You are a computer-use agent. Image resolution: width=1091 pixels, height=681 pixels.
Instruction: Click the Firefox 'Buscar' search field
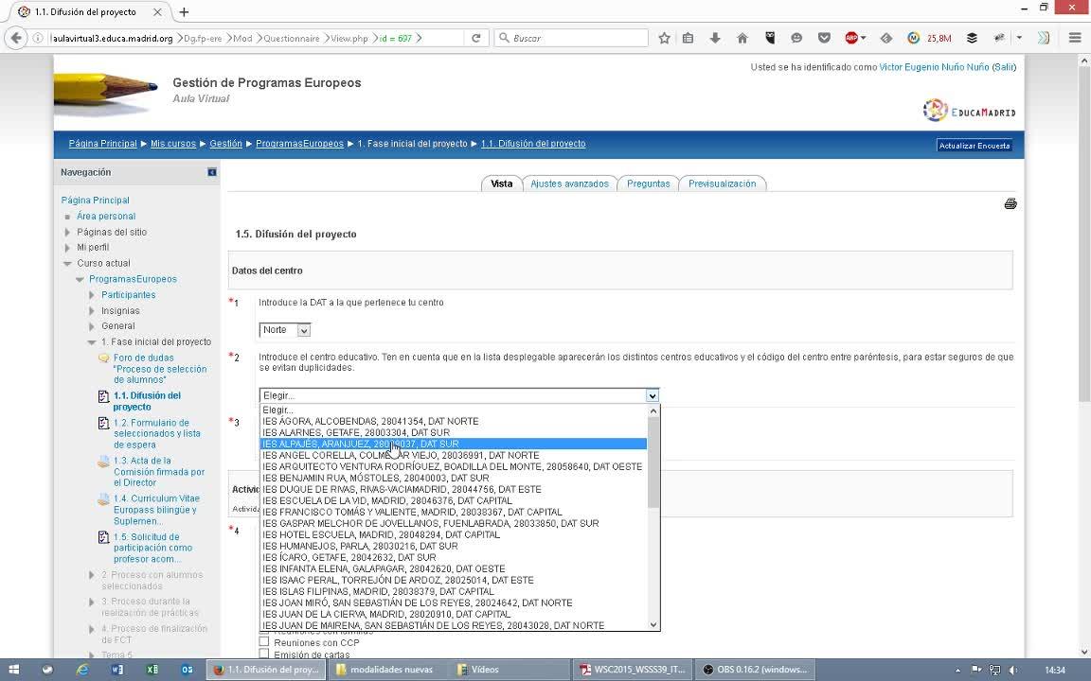tap(572, 38)
